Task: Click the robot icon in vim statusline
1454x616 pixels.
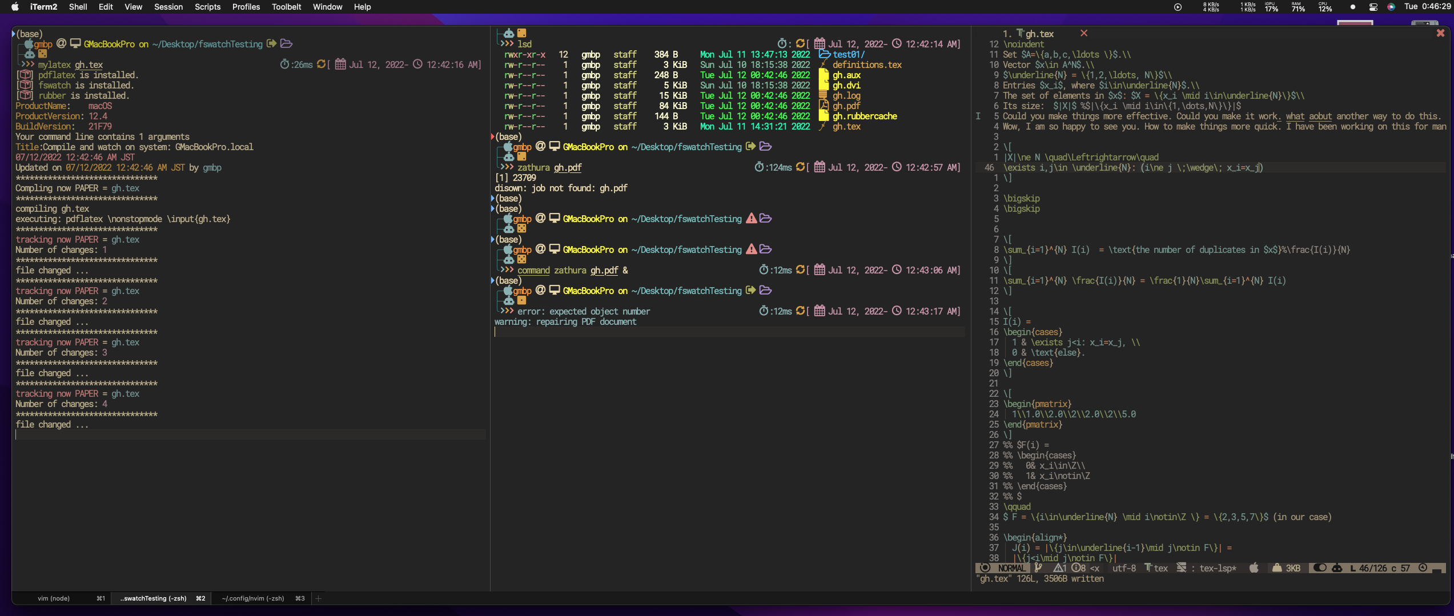Action: tap(1337, 568)
